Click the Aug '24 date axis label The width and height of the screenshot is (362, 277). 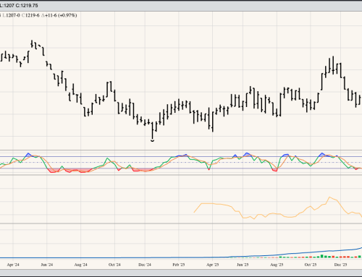(x=81, y=265)
